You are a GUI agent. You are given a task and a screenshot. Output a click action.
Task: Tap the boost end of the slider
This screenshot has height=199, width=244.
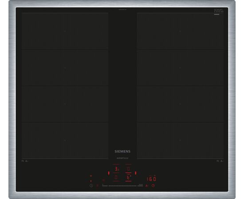[141, 185]
